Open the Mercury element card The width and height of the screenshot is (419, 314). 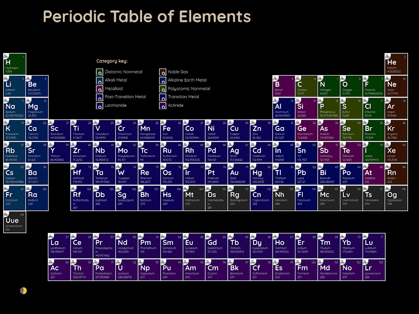(262, 174)
